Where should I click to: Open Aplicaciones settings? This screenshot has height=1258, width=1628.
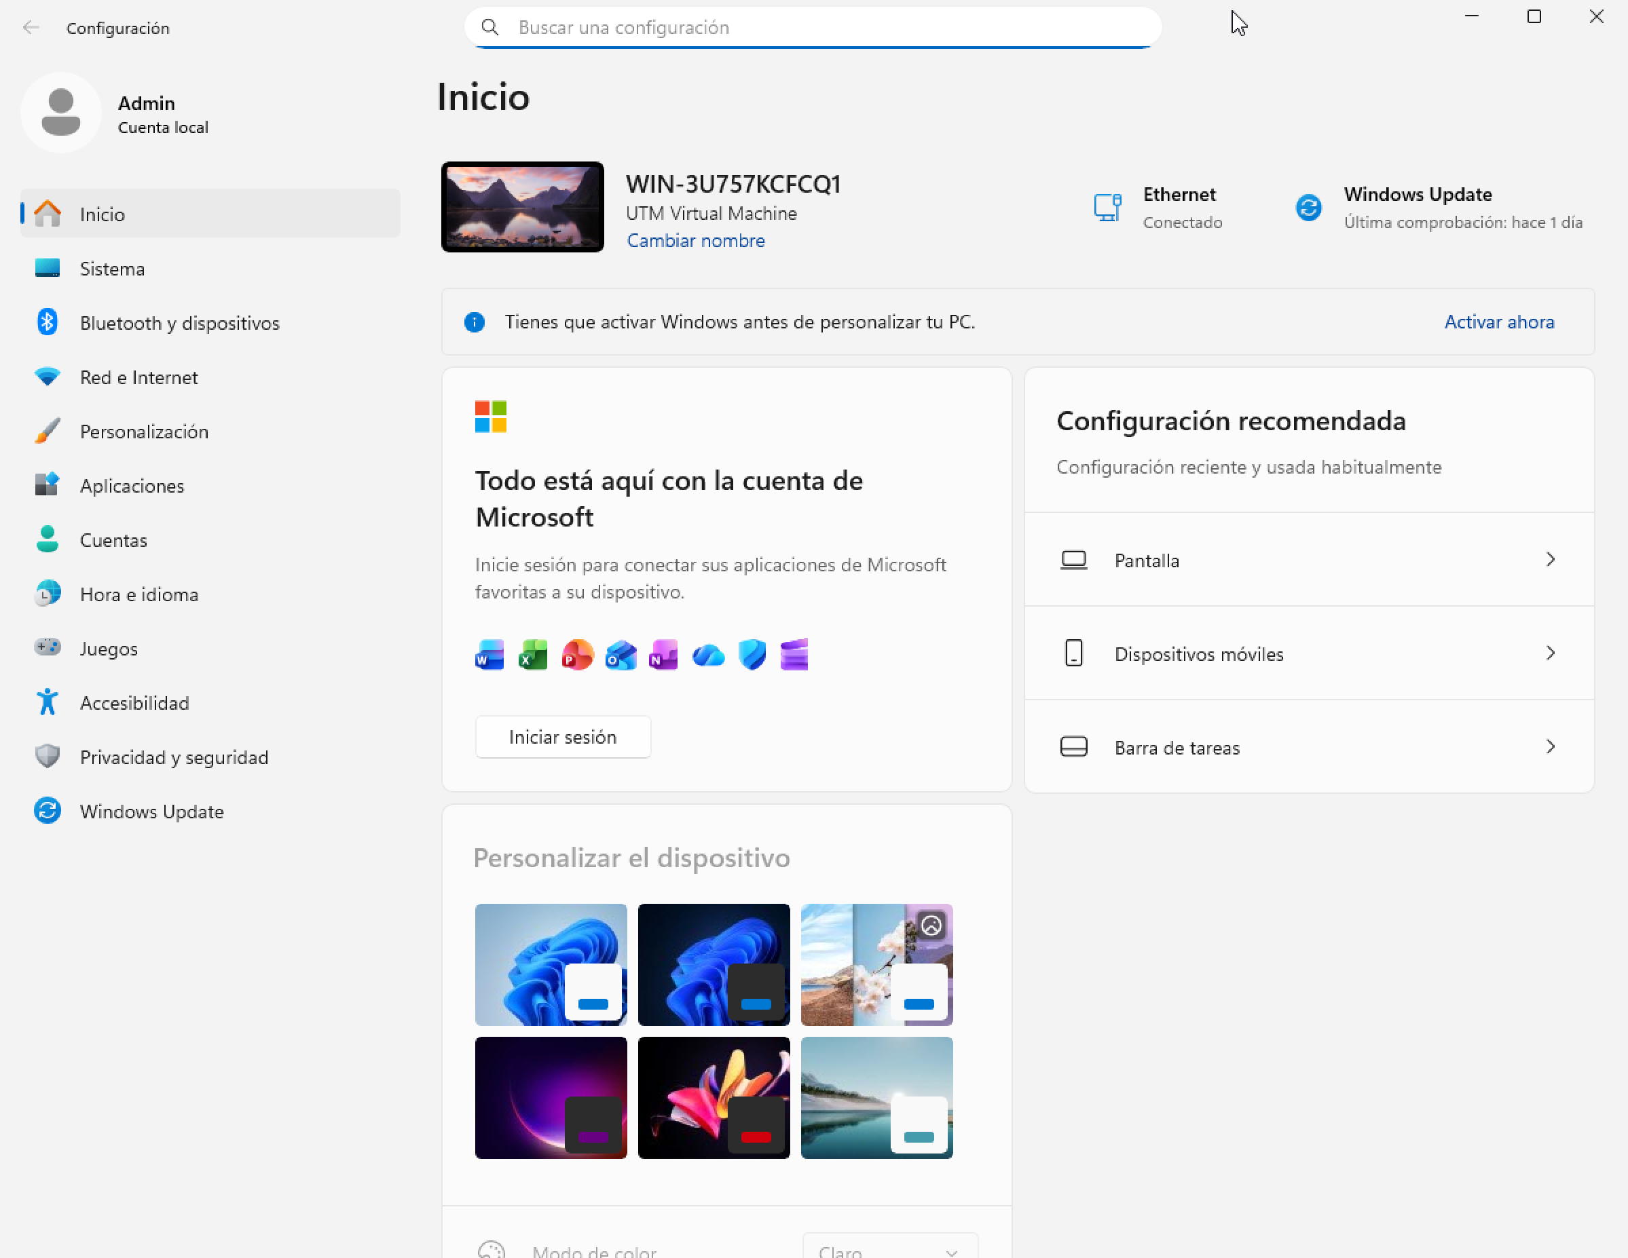click(210, 486)
